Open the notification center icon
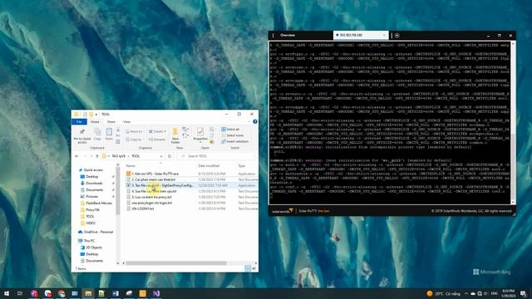Image resolution: width=532 pixels, height=299 pixels. [523, 293]
